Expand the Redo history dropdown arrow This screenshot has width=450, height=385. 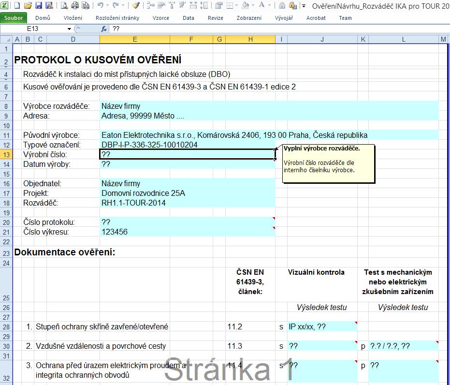point(123,5)
